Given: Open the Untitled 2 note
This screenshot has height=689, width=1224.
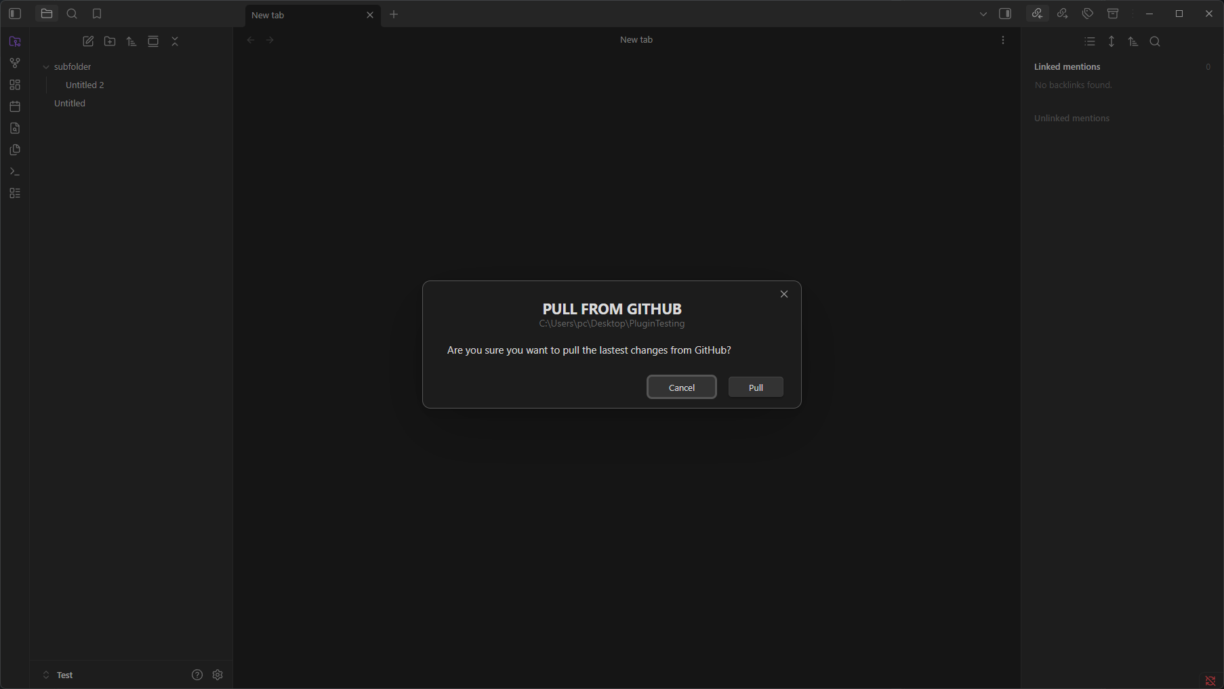Looking at the screenshot, I should [x=85, y=85].
